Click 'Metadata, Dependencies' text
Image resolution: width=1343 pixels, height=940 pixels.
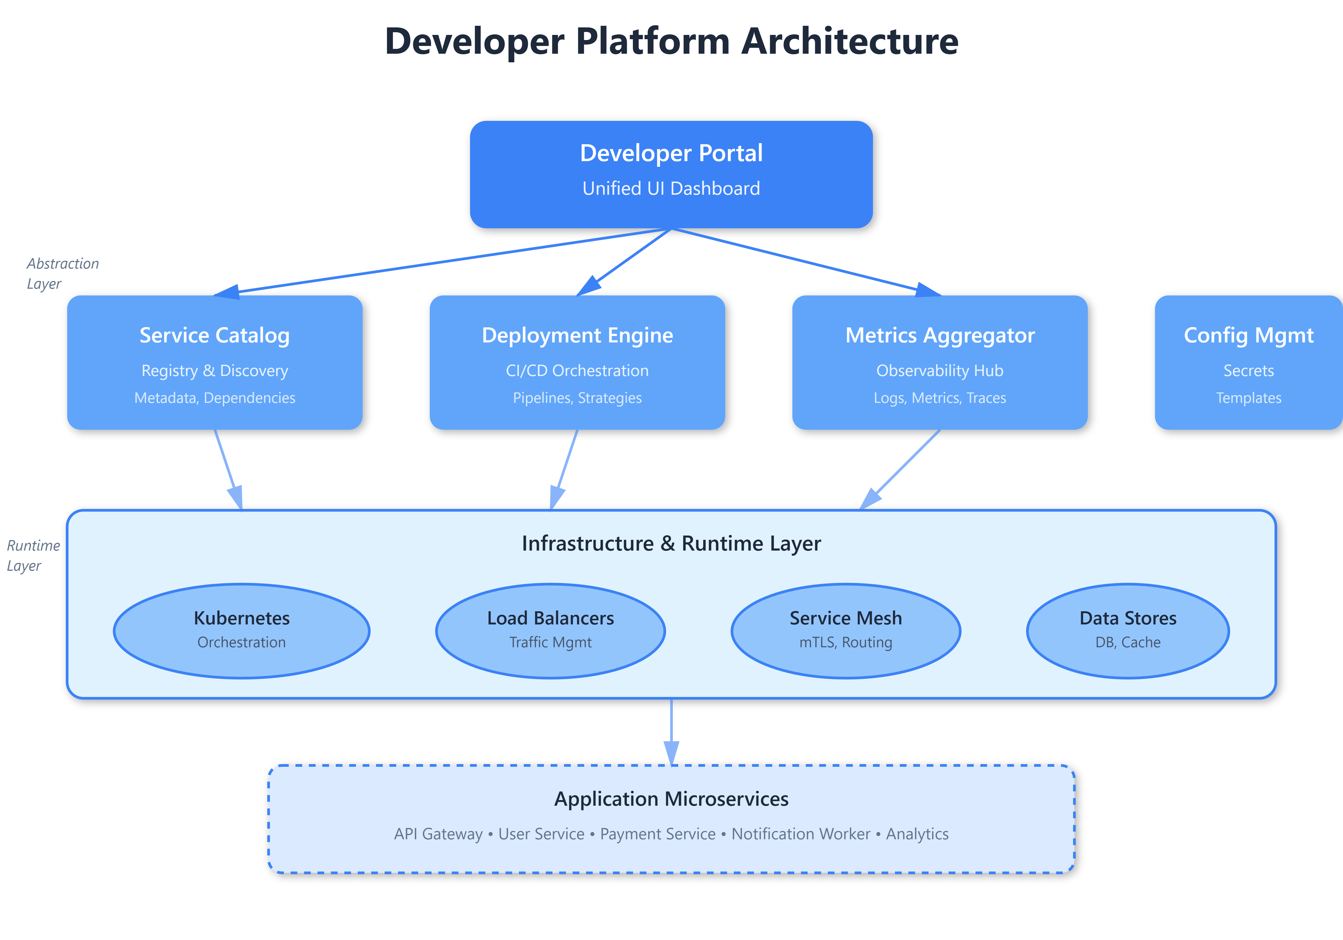point(215,398)
